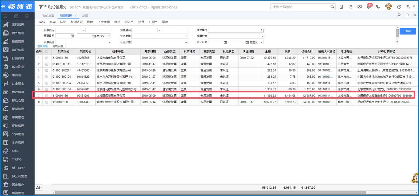The image size is (419, 196).
Task: Expand the 打印 toolbar dropdown
Action: (153, 22)
